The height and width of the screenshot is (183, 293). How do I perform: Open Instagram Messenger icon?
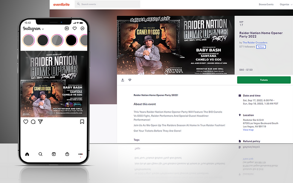pos(83,28)
